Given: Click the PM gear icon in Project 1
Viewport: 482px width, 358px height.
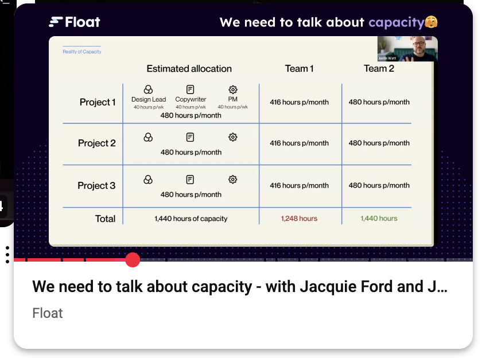Looking at the screenshot, I should point(232,89).
